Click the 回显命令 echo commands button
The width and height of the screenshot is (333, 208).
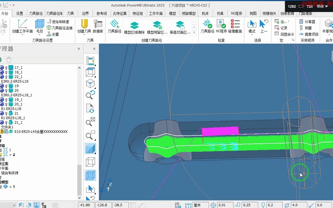pos(284,34)
